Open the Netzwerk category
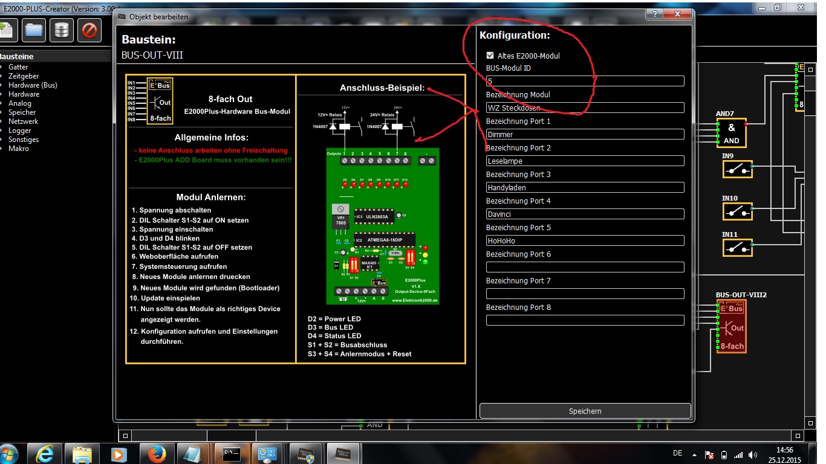The width and height of the screenshot is (826, 464). tap(23, 121)
